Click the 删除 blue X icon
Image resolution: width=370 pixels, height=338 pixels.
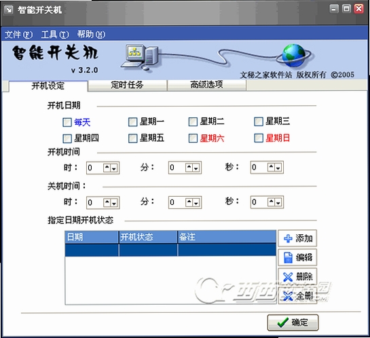[x=288, y=277]
